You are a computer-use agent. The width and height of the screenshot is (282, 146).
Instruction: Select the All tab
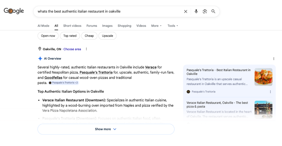pyautogui.click(x=56, y=26)
